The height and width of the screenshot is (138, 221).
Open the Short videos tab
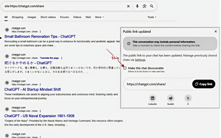(48, 17)
